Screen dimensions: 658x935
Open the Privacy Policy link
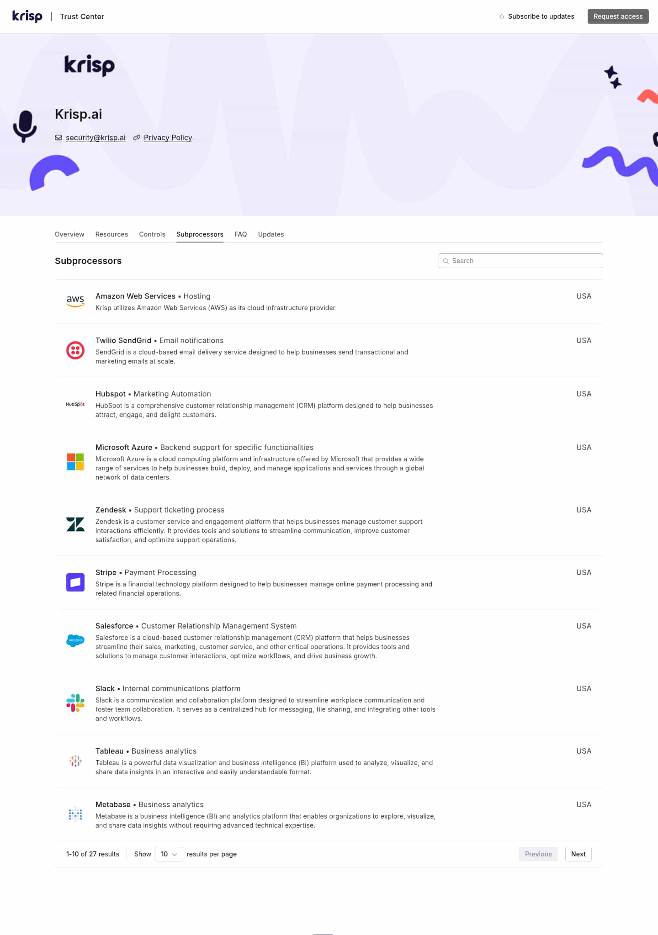pyautogui.click(x=168, y=137)
